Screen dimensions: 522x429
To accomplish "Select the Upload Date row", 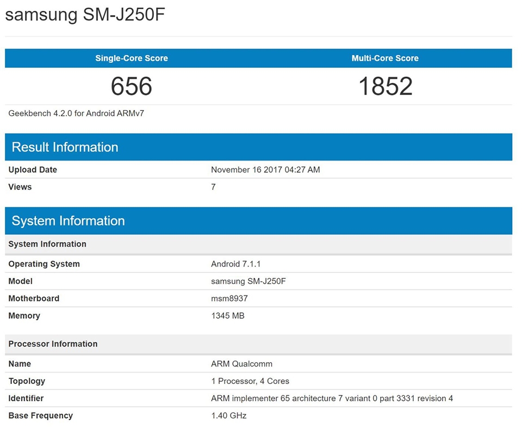I will (33, 169).
